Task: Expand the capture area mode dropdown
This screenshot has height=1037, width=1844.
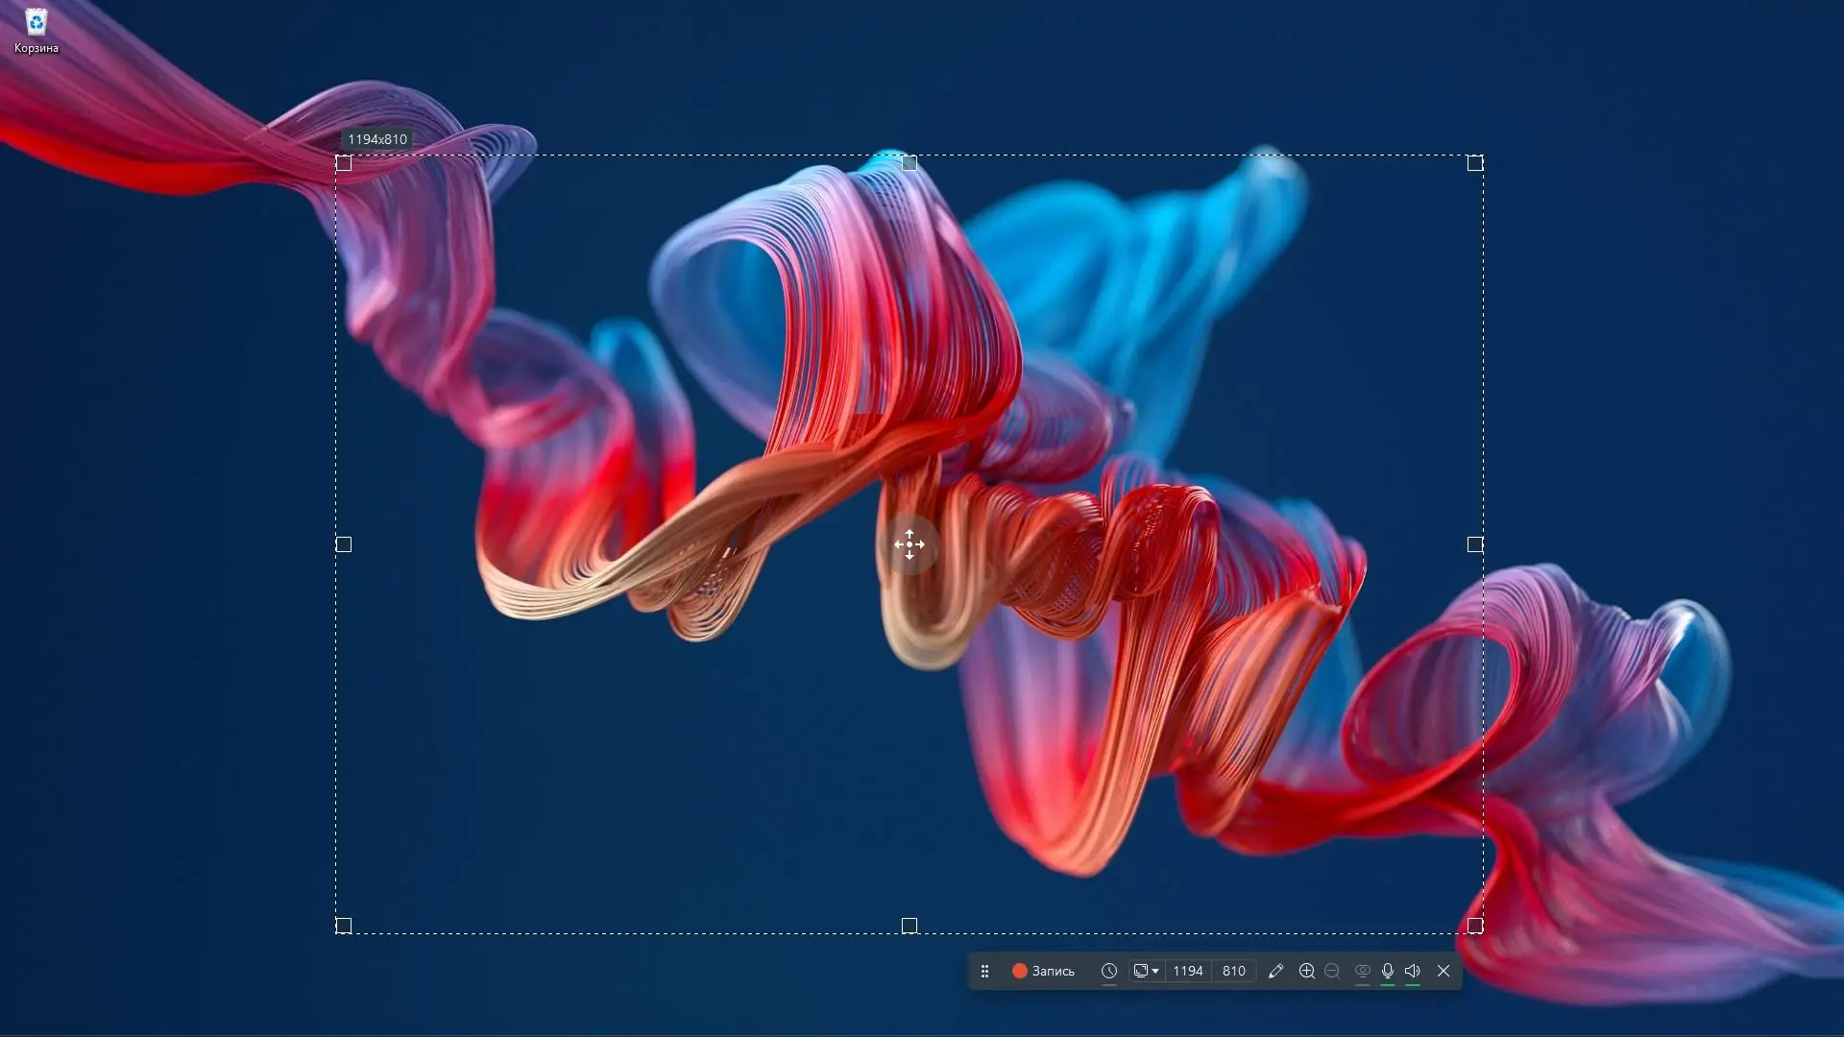Action: (x=1146, y=971)
